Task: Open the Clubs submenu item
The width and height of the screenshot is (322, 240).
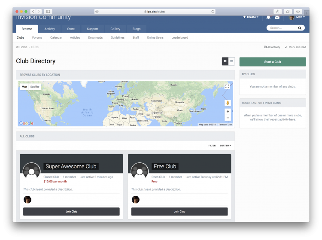Action: 20,38
